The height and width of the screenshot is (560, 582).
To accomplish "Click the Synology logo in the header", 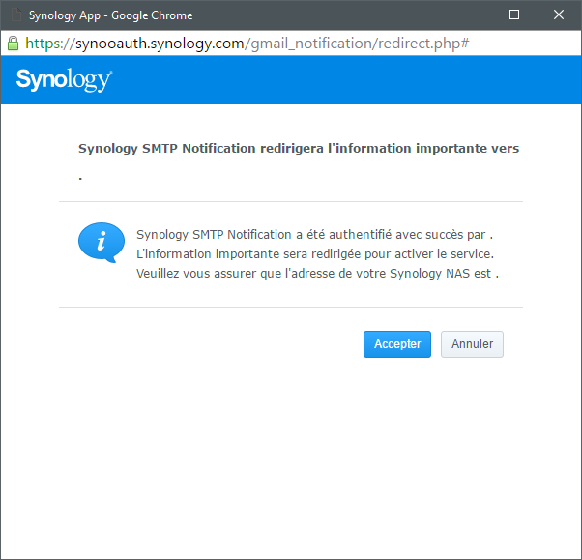I will point(64,80).
